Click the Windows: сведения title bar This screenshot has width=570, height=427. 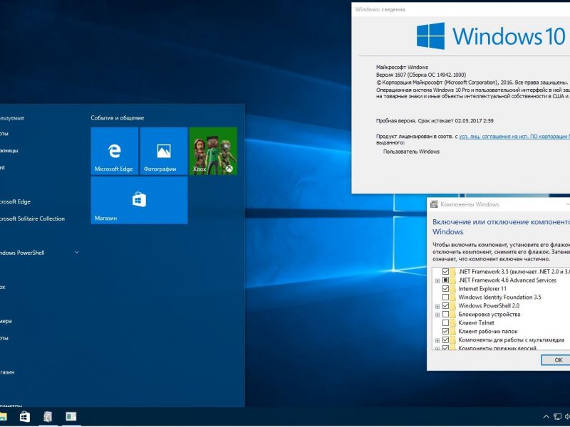460,9
